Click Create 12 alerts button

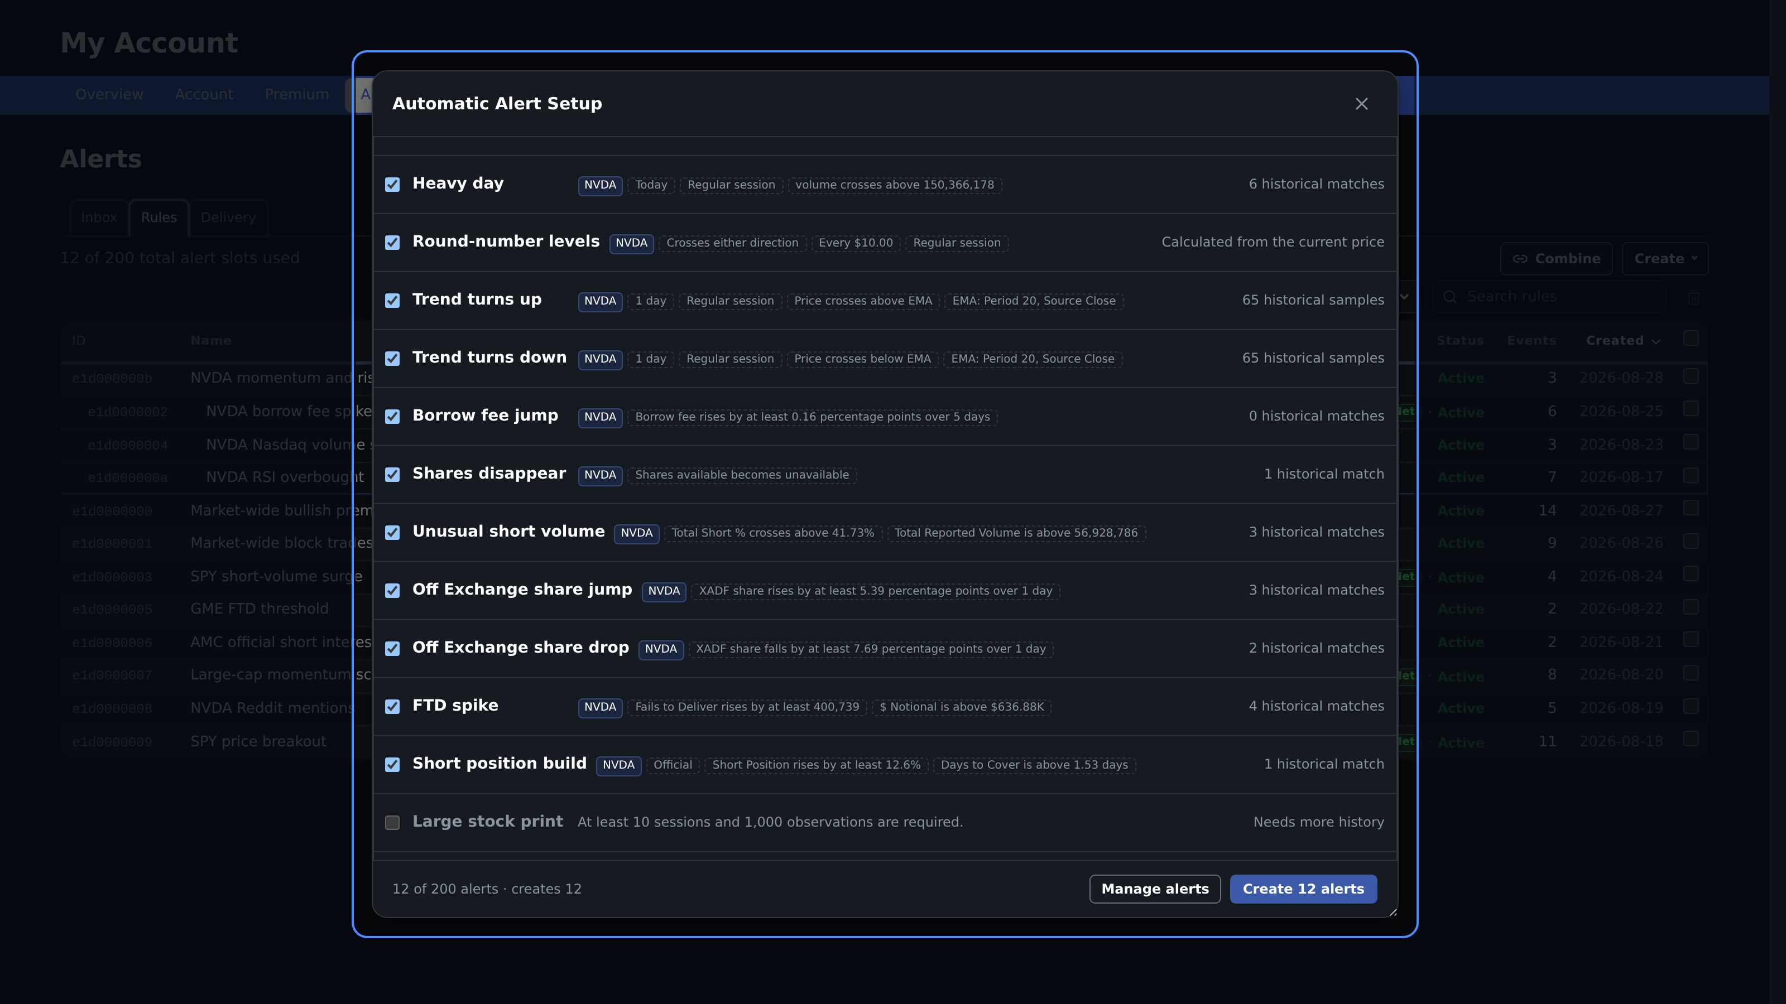(x=1303, y=889)
